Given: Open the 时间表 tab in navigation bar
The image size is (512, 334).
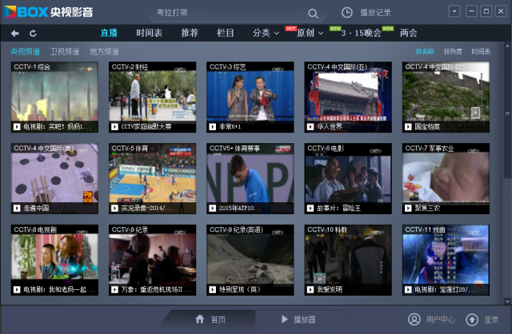Looking at the screenshot, I should [x=150, y=33].
